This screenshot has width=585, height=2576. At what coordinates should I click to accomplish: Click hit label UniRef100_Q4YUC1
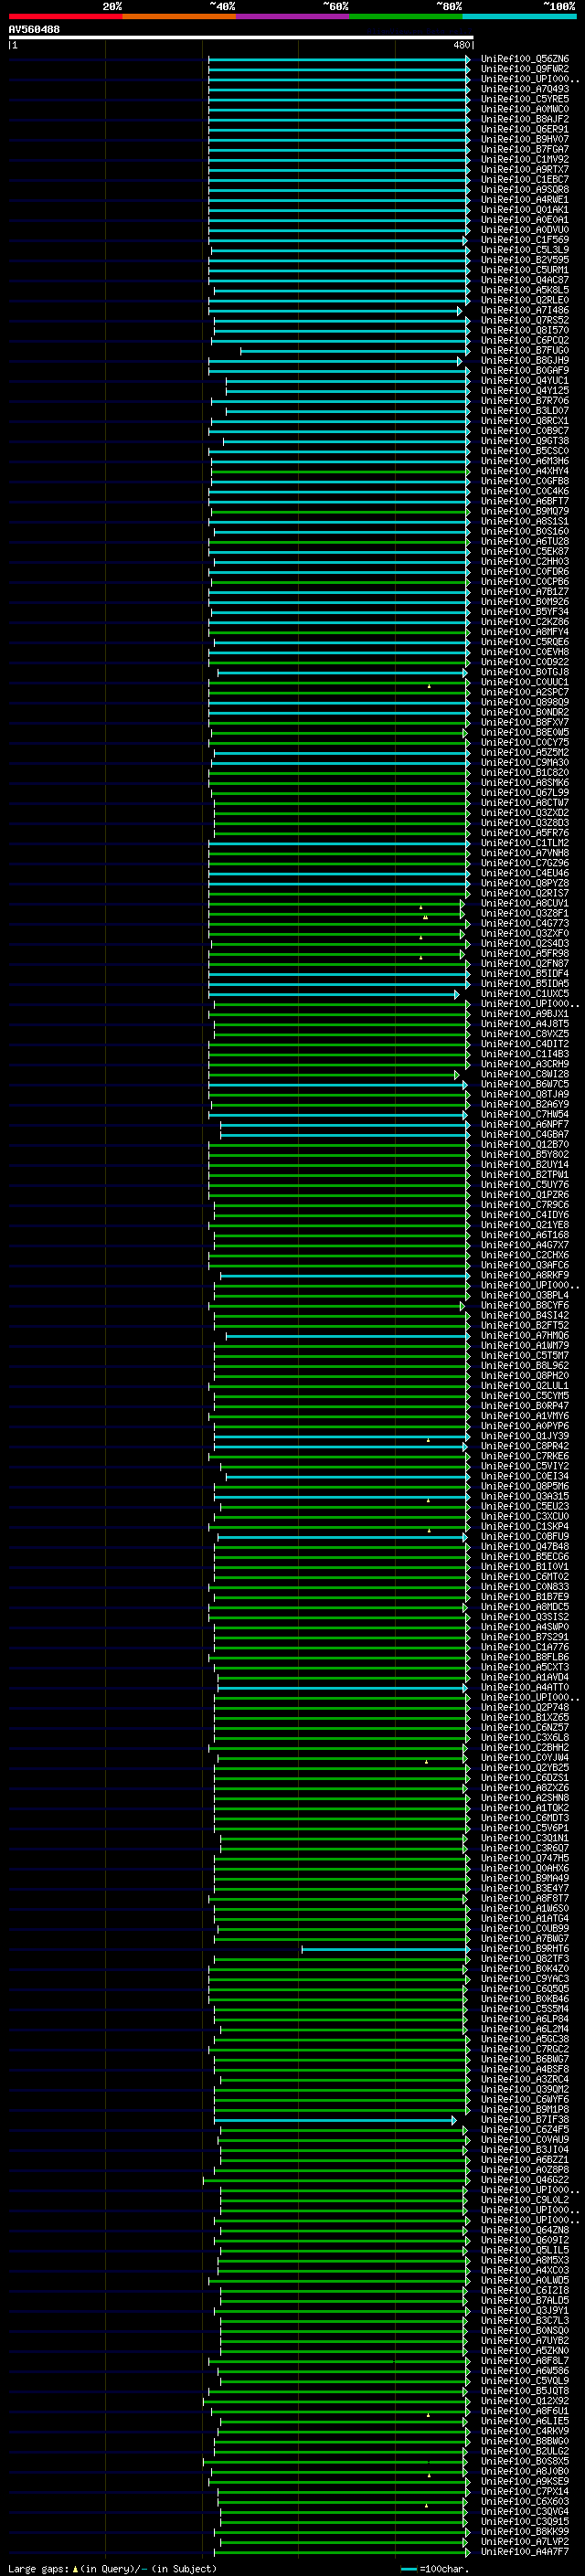[x=524, y=381]
